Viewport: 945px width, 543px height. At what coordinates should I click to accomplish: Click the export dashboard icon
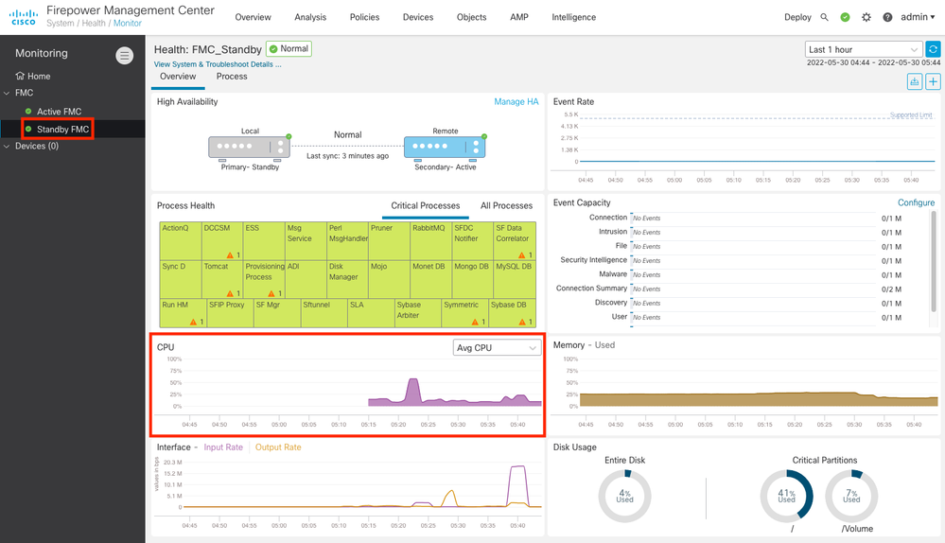click(915, 81)
